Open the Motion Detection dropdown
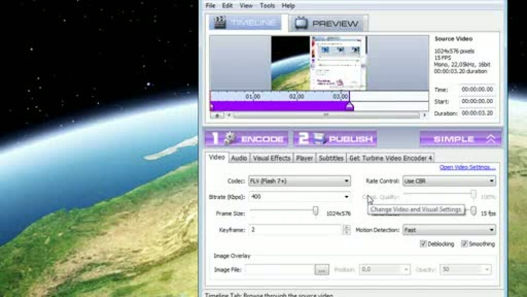527x297 pixels. pyautogui.click(x=491, y=230)
